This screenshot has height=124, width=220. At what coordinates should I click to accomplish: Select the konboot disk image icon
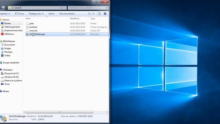pos(27,27)
